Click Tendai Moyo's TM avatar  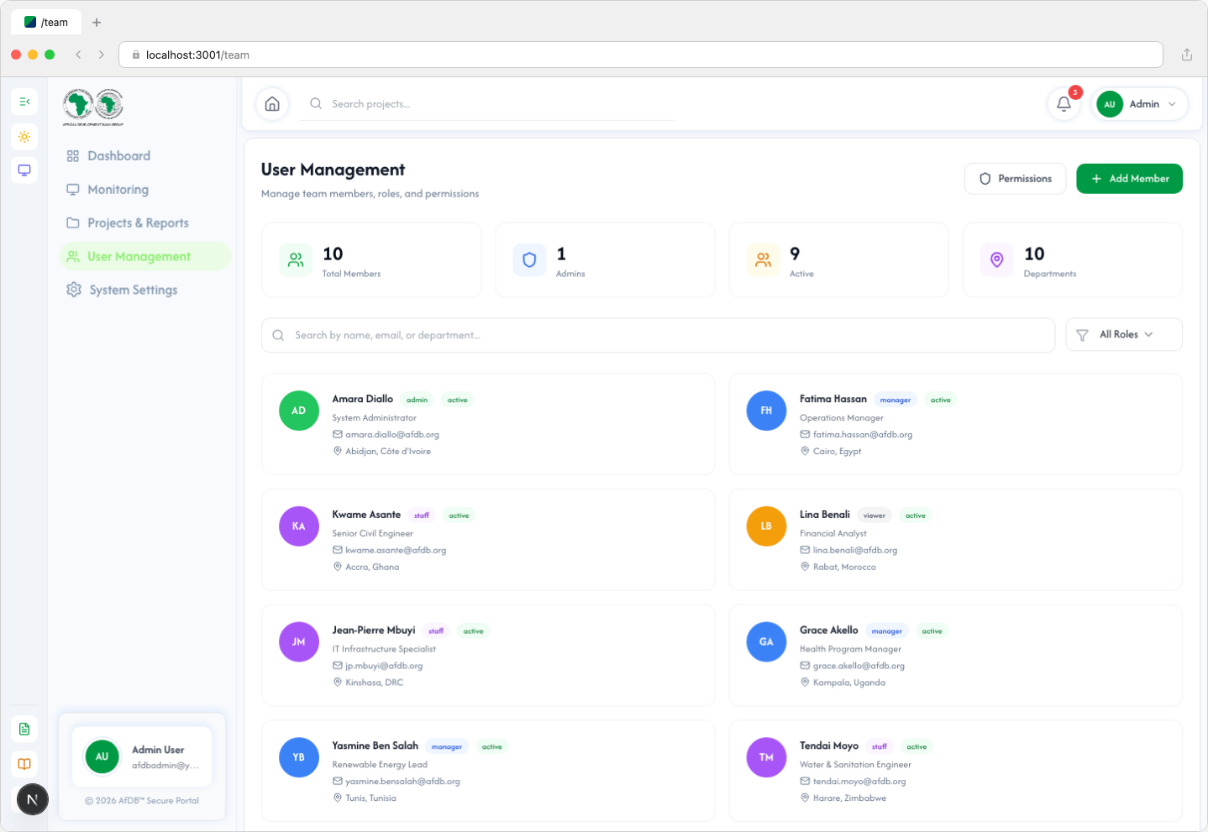point(766,757)
